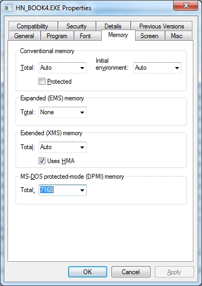Screen dimensions: 202x286
Task: Open the Previous Versions tab
Action: click(162, 26)
